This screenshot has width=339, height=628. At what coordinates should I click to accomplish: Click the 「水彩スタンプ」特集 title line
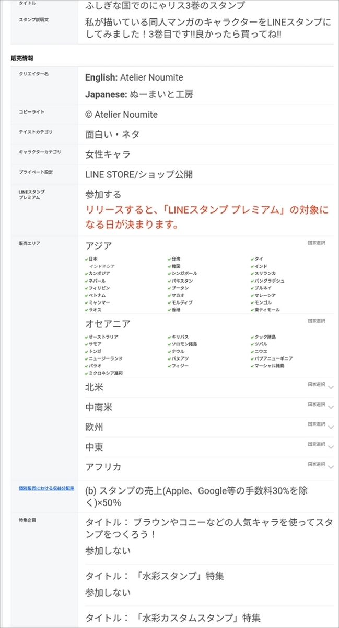tap(155, 576)
